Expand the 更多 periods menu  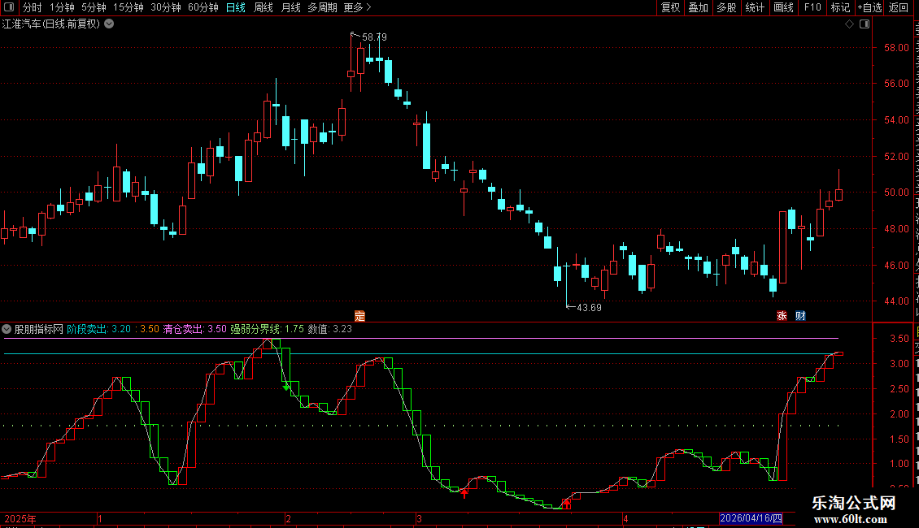(357, 7)
